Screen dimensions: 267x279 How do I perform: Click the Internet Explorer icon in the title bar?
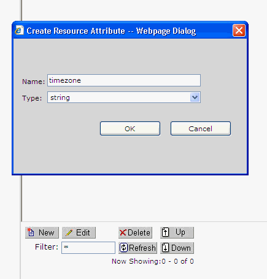(19, 31)
